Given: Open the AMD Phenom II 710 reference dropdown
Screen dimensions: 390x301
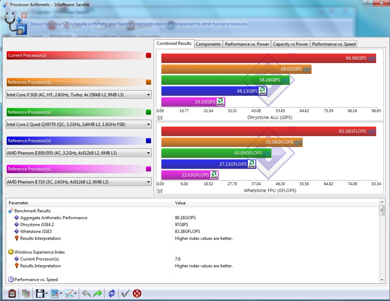Looking at the screenshot, I should [x=79, y=182].
